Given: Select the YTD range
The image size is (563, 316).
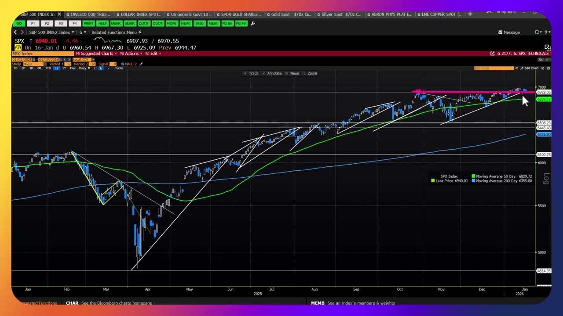Looking at the screenshot, I should pos(48,68).
